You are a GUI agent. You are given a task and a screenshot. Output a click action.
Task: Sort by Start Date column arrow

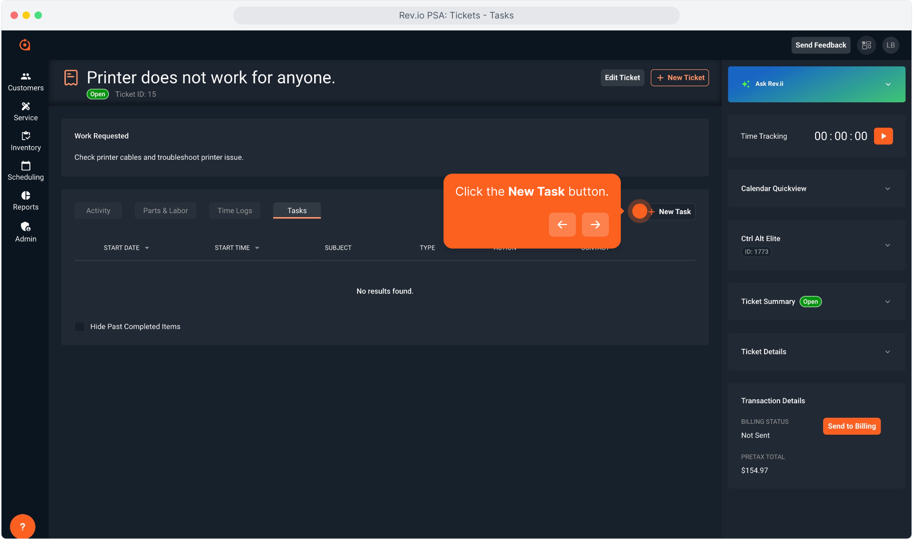[x=147, y=248]
